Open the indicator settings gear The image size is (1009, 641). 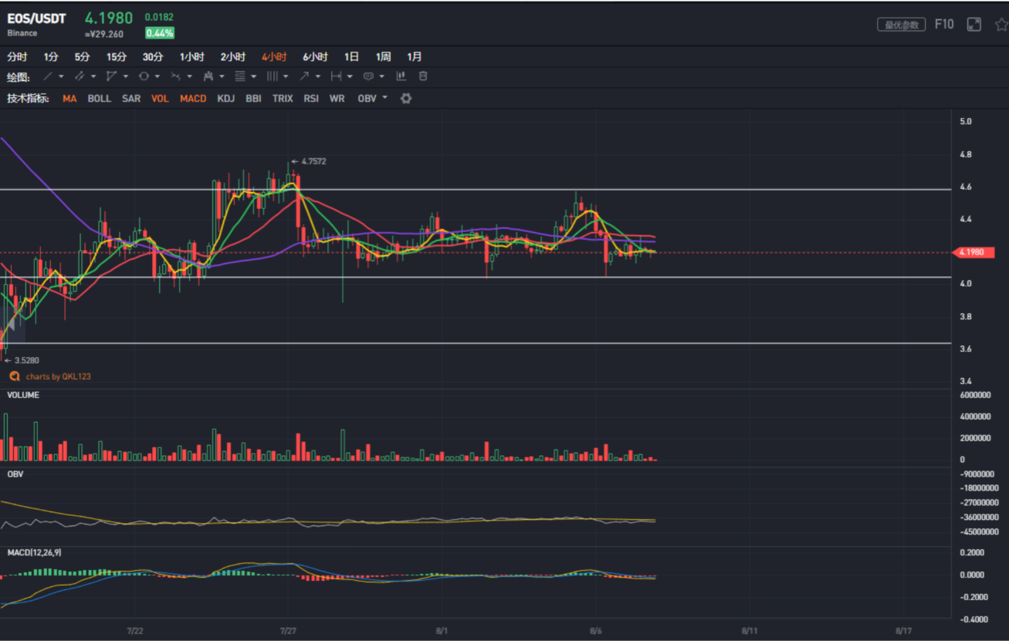pos(406,99)
